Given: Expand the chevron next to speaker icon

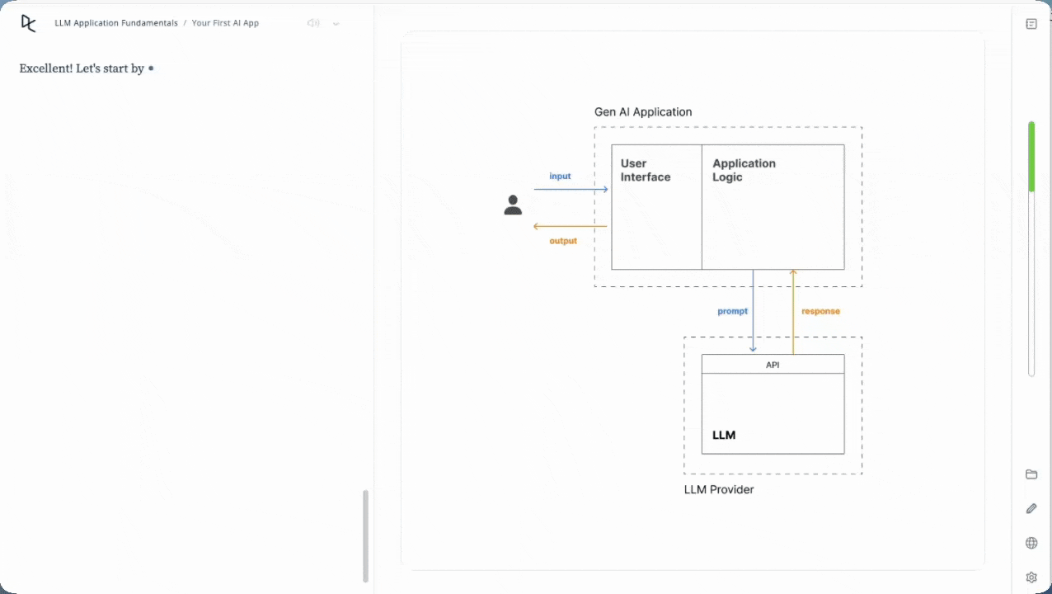Looking at the screenshot, I should point(336,24).
